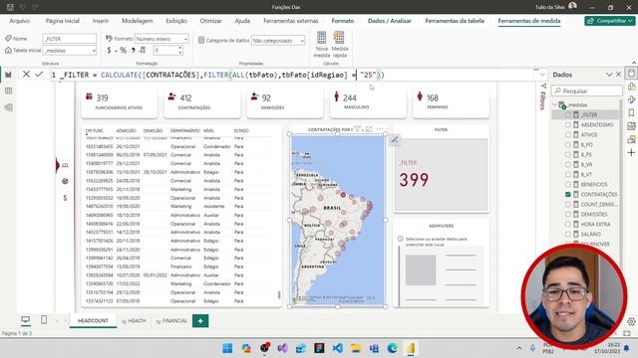Toggle thousands separator comma icon
The width and height of the screenshot is (638, 358).
(x=133, y=51)
